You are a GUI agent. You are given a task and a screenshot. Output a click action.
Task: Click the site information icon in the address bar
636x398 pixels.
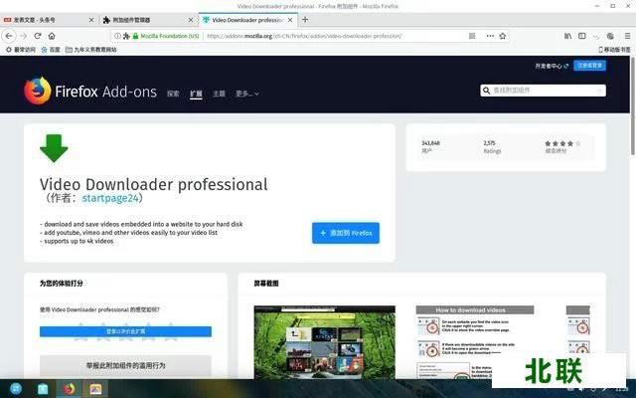tap(117, 36)
